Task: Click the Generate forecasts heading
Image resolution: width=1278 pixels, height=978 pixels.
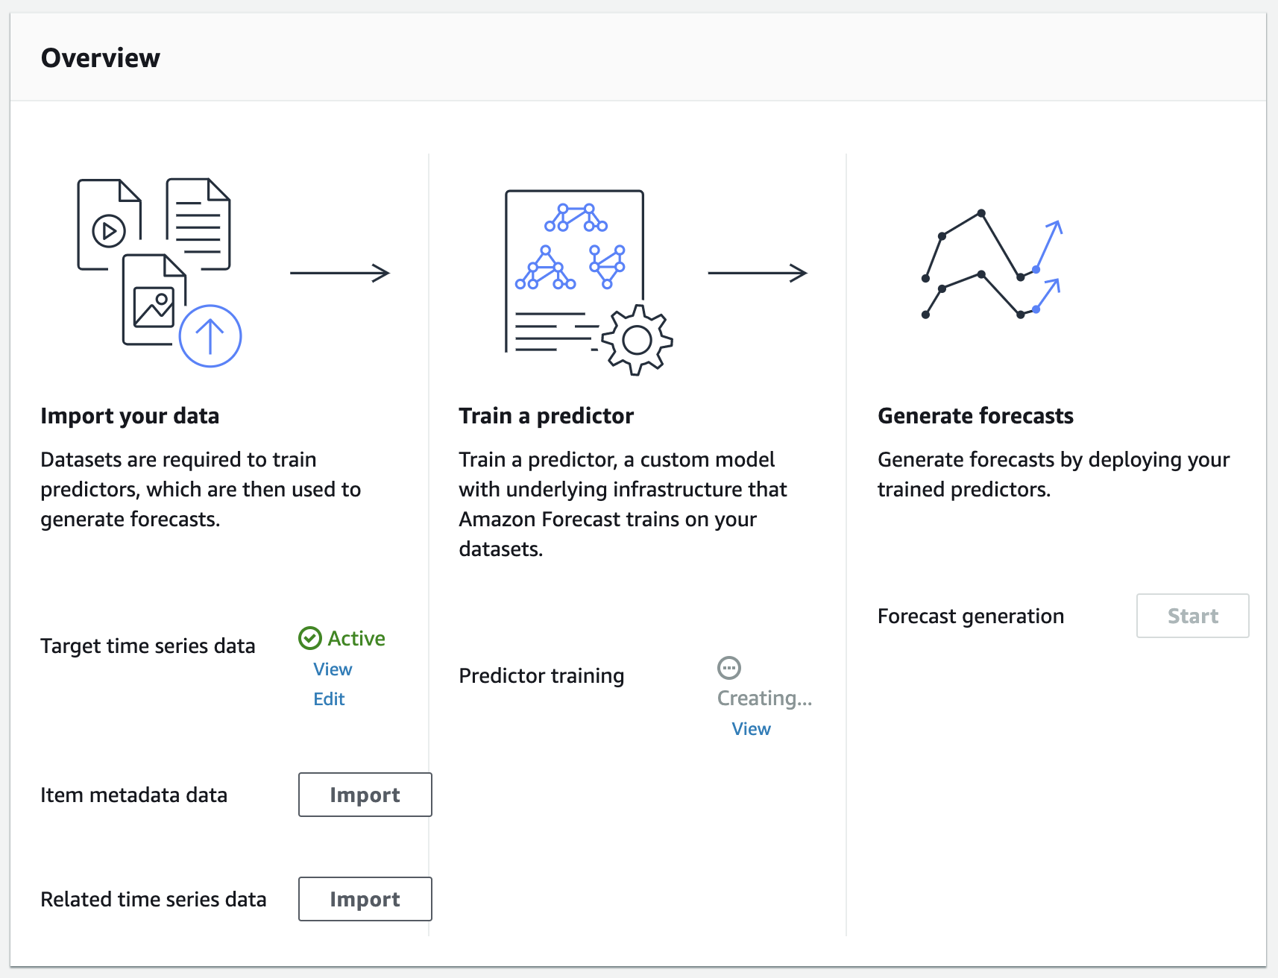Action: 975,416
